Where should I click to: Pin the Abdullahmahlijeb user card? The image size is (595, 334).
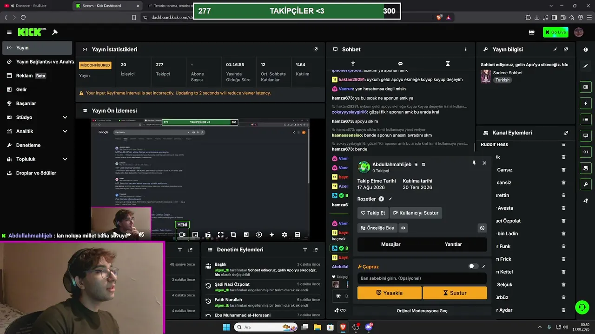(x=474, y=163)
